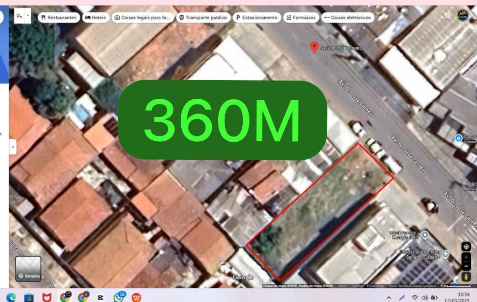Click the red pin on Av. Dr. José Carneiro
This screenshot has width=477, height=302.
click(314, 47)
